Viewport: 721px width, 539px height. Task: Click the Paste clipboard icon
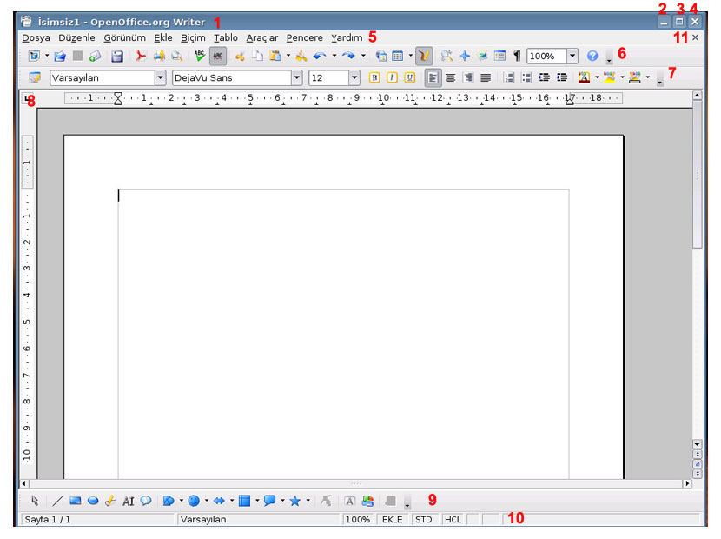275,57
